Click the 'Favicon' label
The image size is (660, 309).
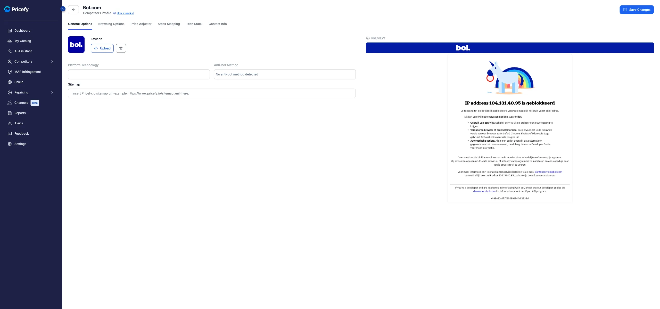pyautogui.click(x=96, y=39)
